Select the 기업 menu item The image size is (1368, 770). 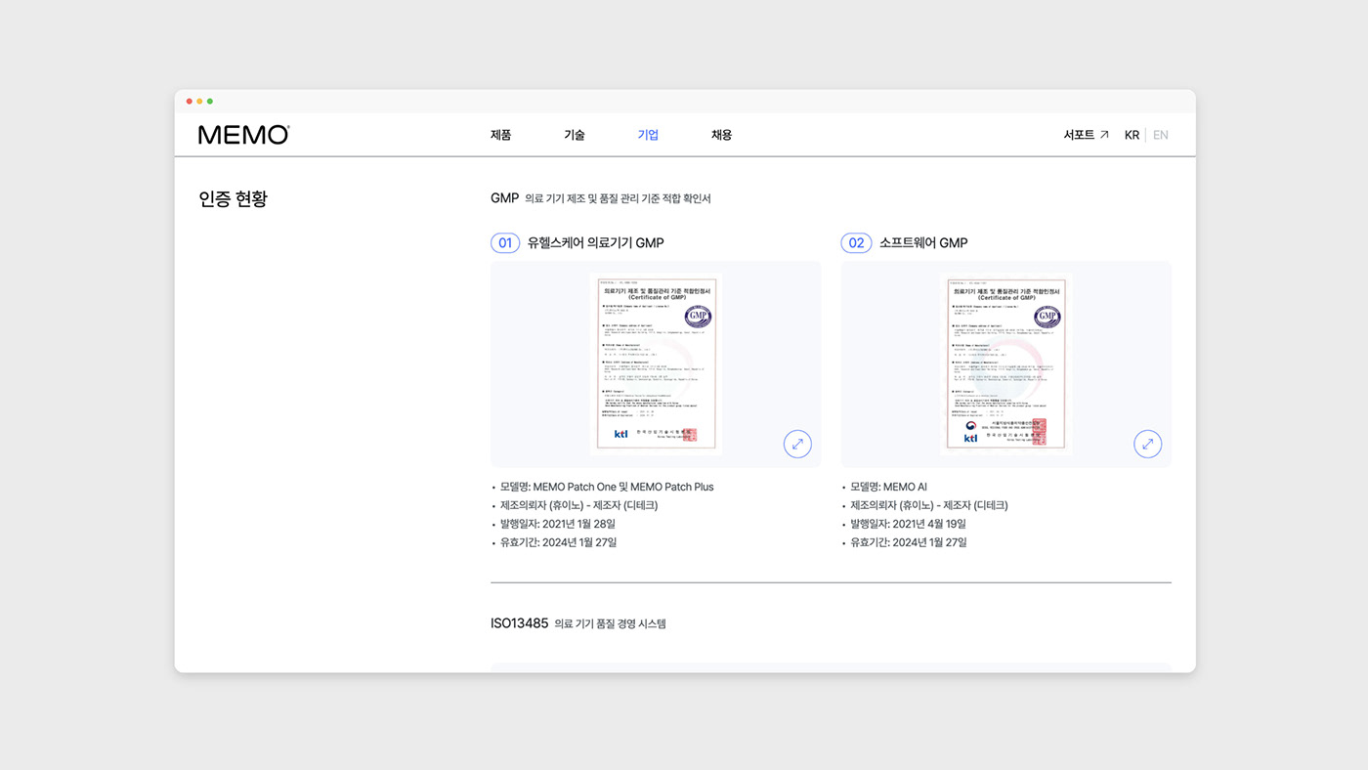648,135
